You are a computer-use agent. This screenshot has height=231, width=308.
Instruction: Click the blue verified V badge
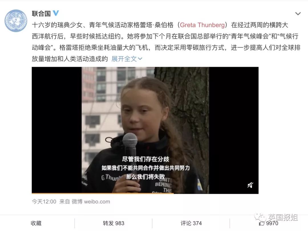pyautogui.click(x=56, y=13)
